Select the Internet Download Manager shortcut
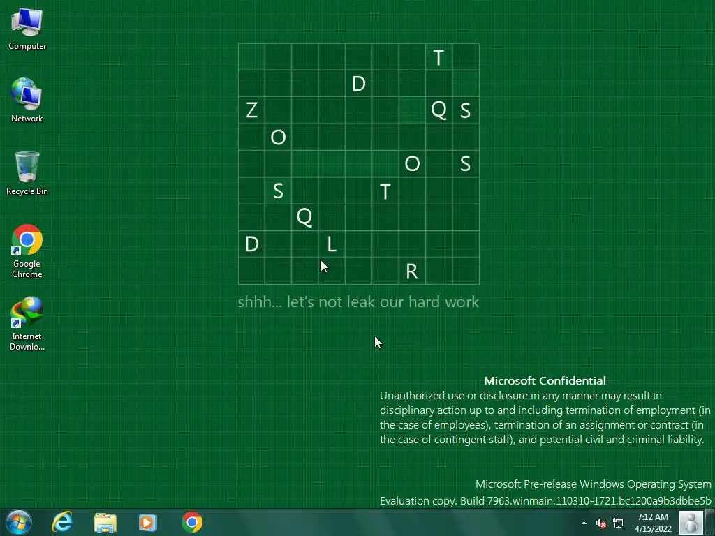 tap(27, 324)
